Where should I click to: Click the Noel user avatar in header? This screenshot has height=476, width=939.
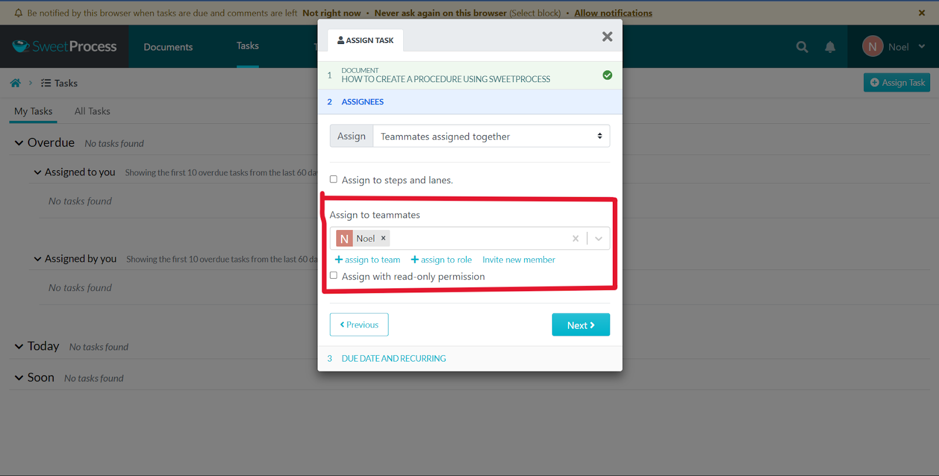[873, 46]
